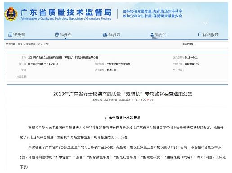Set font size to 中
Screen dimensions: 232x173
tap(147, 100)
